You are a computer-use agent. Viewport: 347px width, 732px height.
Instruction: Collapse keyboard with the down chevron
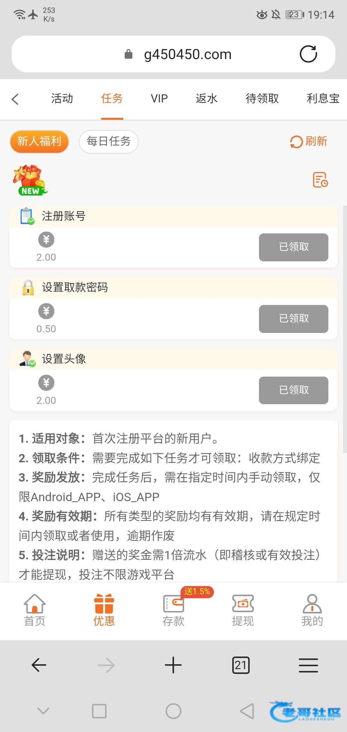click(x=43, y=711)
